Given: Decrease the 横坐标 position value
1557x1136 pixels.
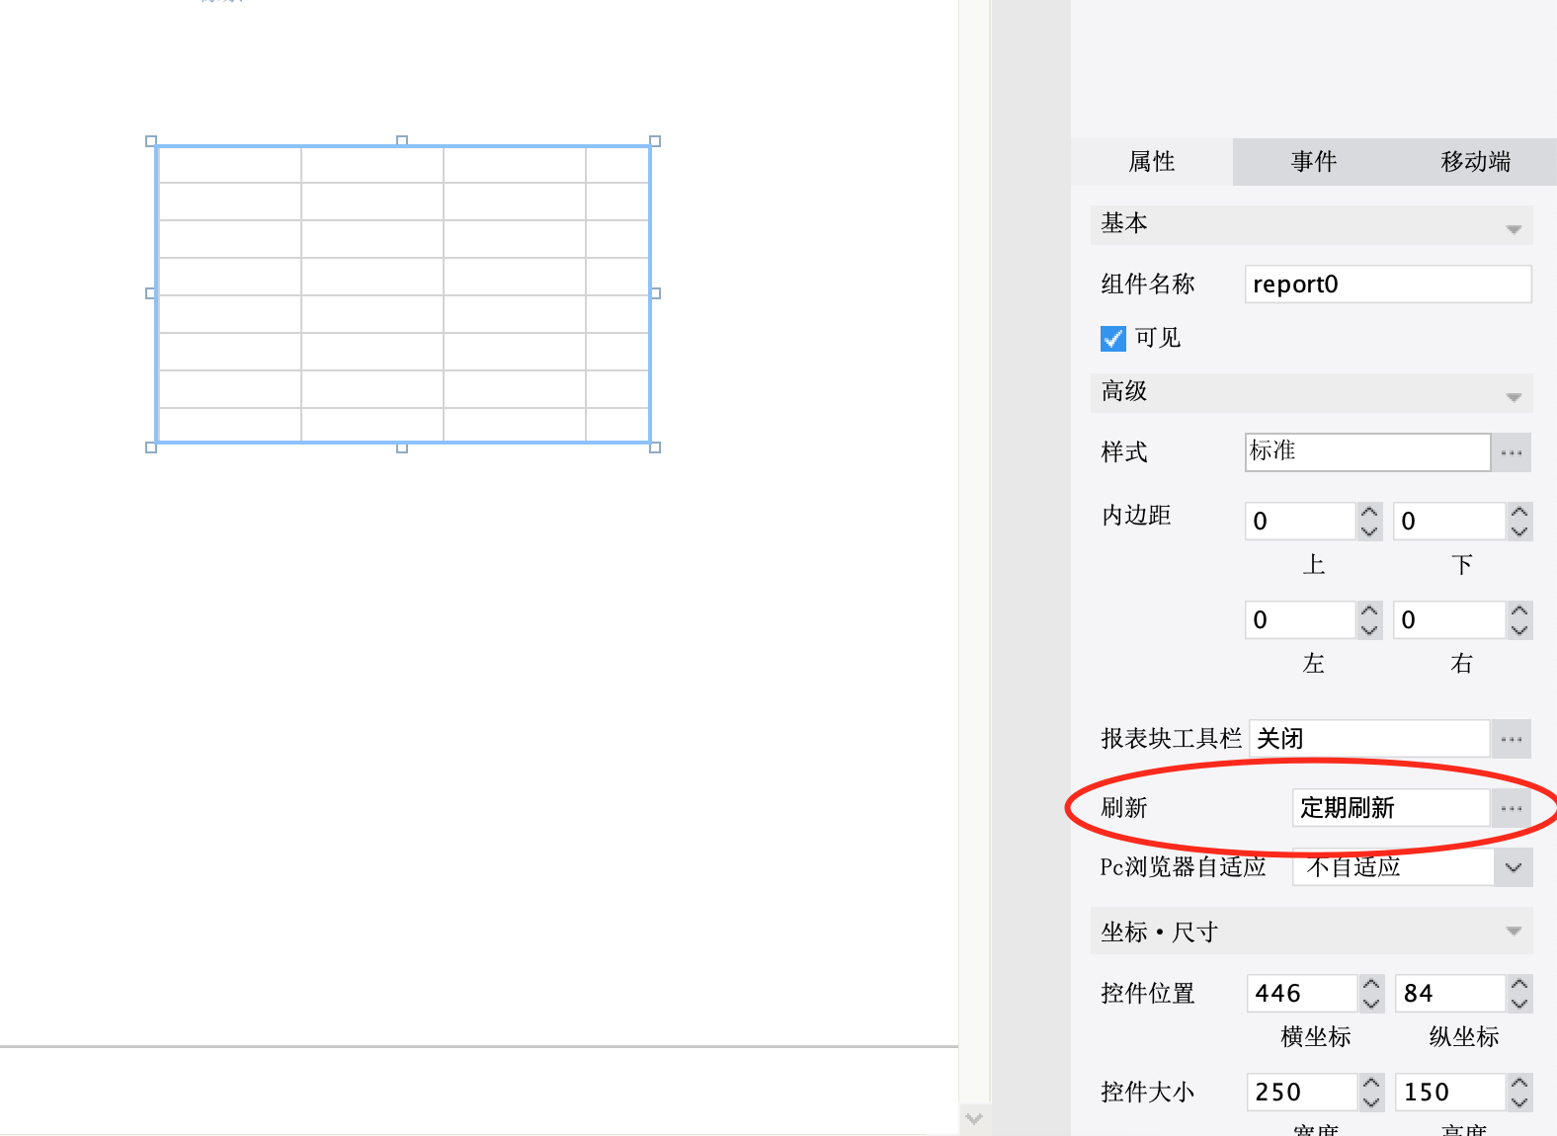Looking at the screenshot, I should coord(1371,1003).
